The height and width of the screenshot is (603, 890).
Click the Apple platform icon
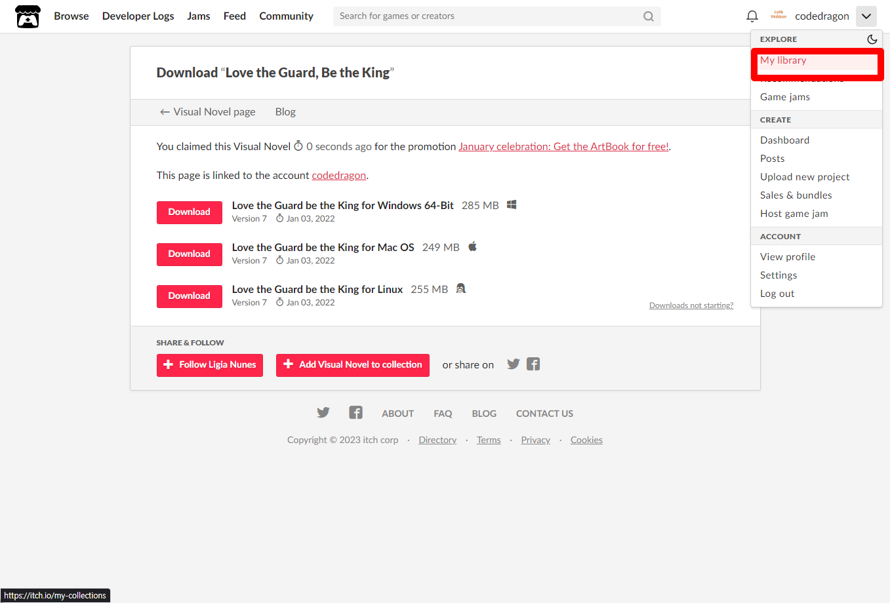pos(472,247)
